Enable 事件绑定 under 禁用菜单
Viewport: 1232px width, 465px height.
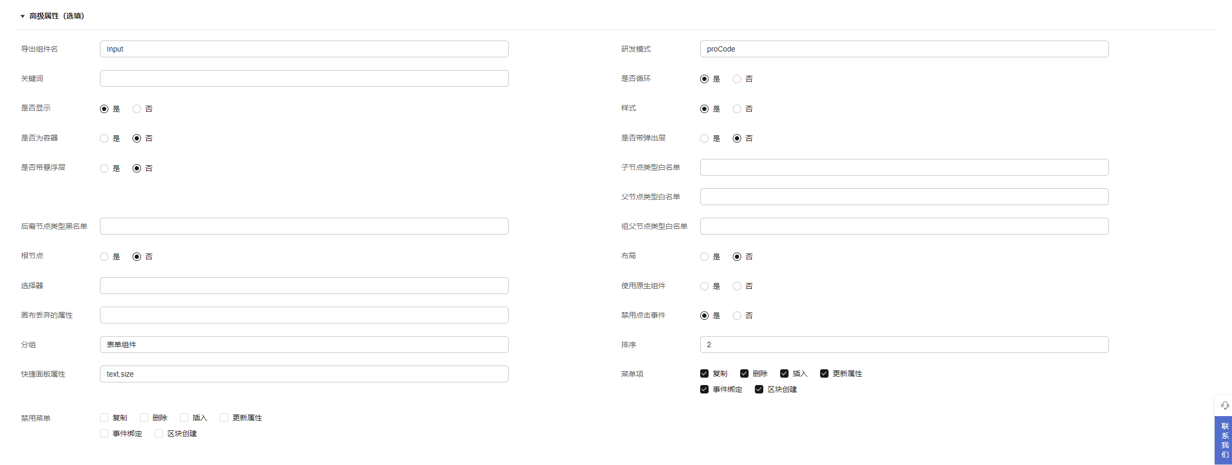[104, 433]
